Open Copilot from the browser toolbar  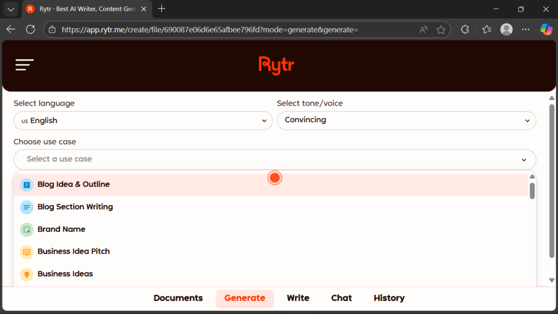[x=546, y=29]
